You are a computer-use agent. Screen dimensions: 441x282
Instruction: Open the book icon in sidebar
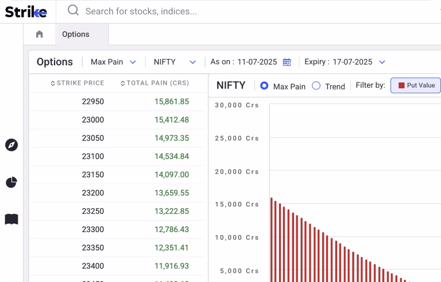(x=11, y=220)
